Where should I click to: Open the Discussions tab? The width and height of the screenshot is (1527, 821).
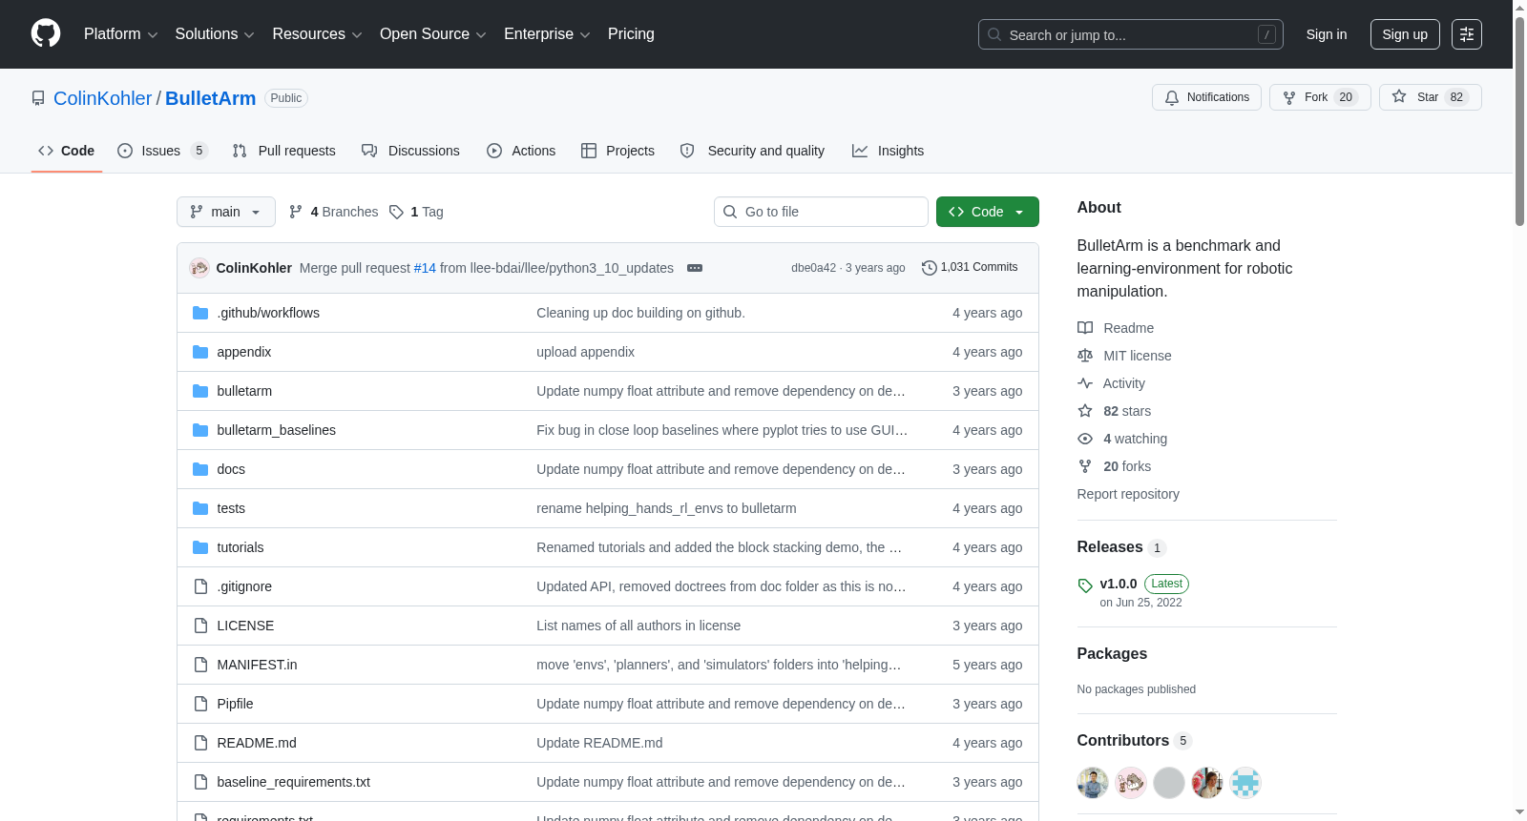click(x=410, y=151)
